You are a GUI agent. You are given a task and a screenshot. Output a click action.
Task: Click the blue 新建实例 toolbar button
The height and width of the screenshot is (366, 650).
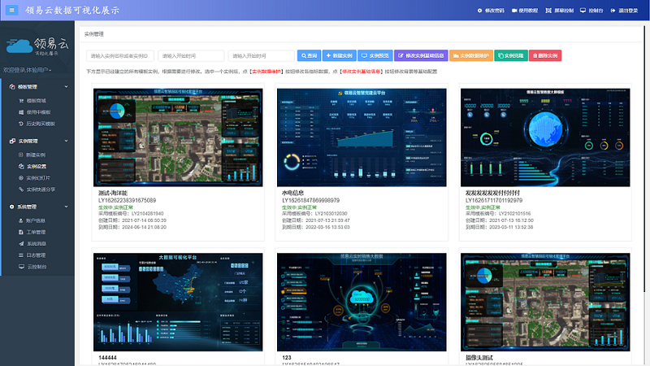point(339,55)
